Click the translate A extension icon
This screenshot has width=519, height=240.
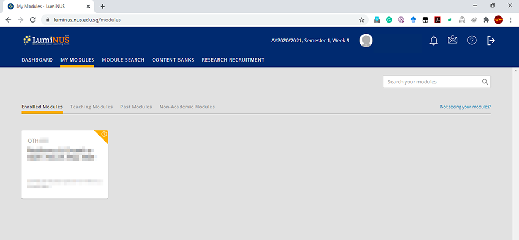click(377, 20)
